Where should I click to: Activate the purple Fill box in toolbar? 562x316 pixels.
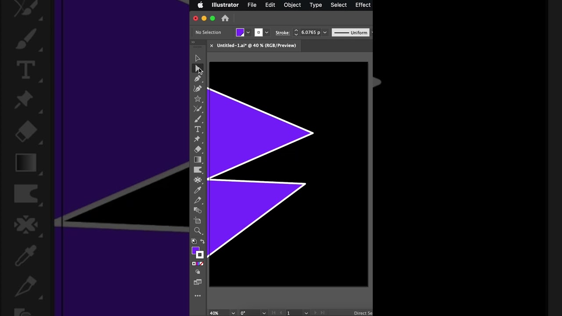[x=195, y=250]
